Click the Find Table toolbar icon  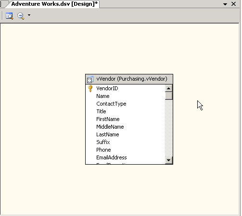click(9, 16)
